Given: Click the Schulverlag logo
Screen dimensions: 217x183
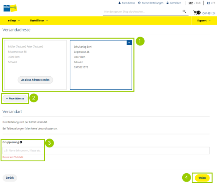Looking at the screenshot, I should click(10, 8).
